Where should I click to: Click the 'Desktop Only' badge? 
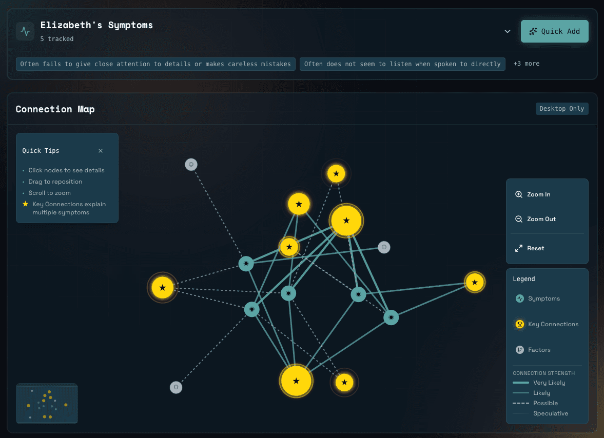coord(562,108)
